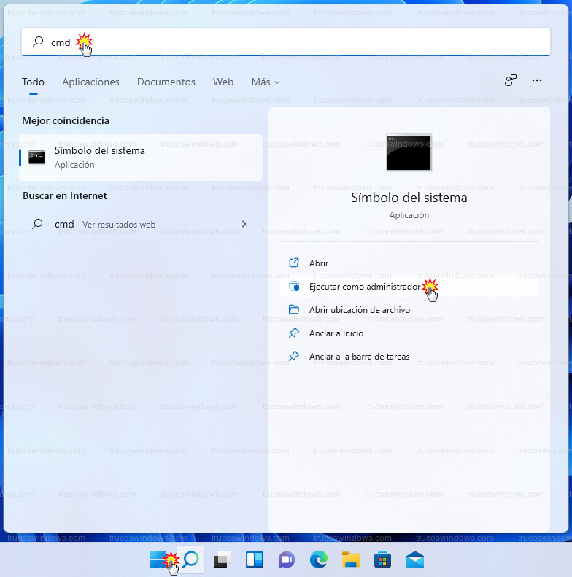The image size is (572, 577).
Task: Click Abrir ubicación de archivo
Action: point(359,310)
